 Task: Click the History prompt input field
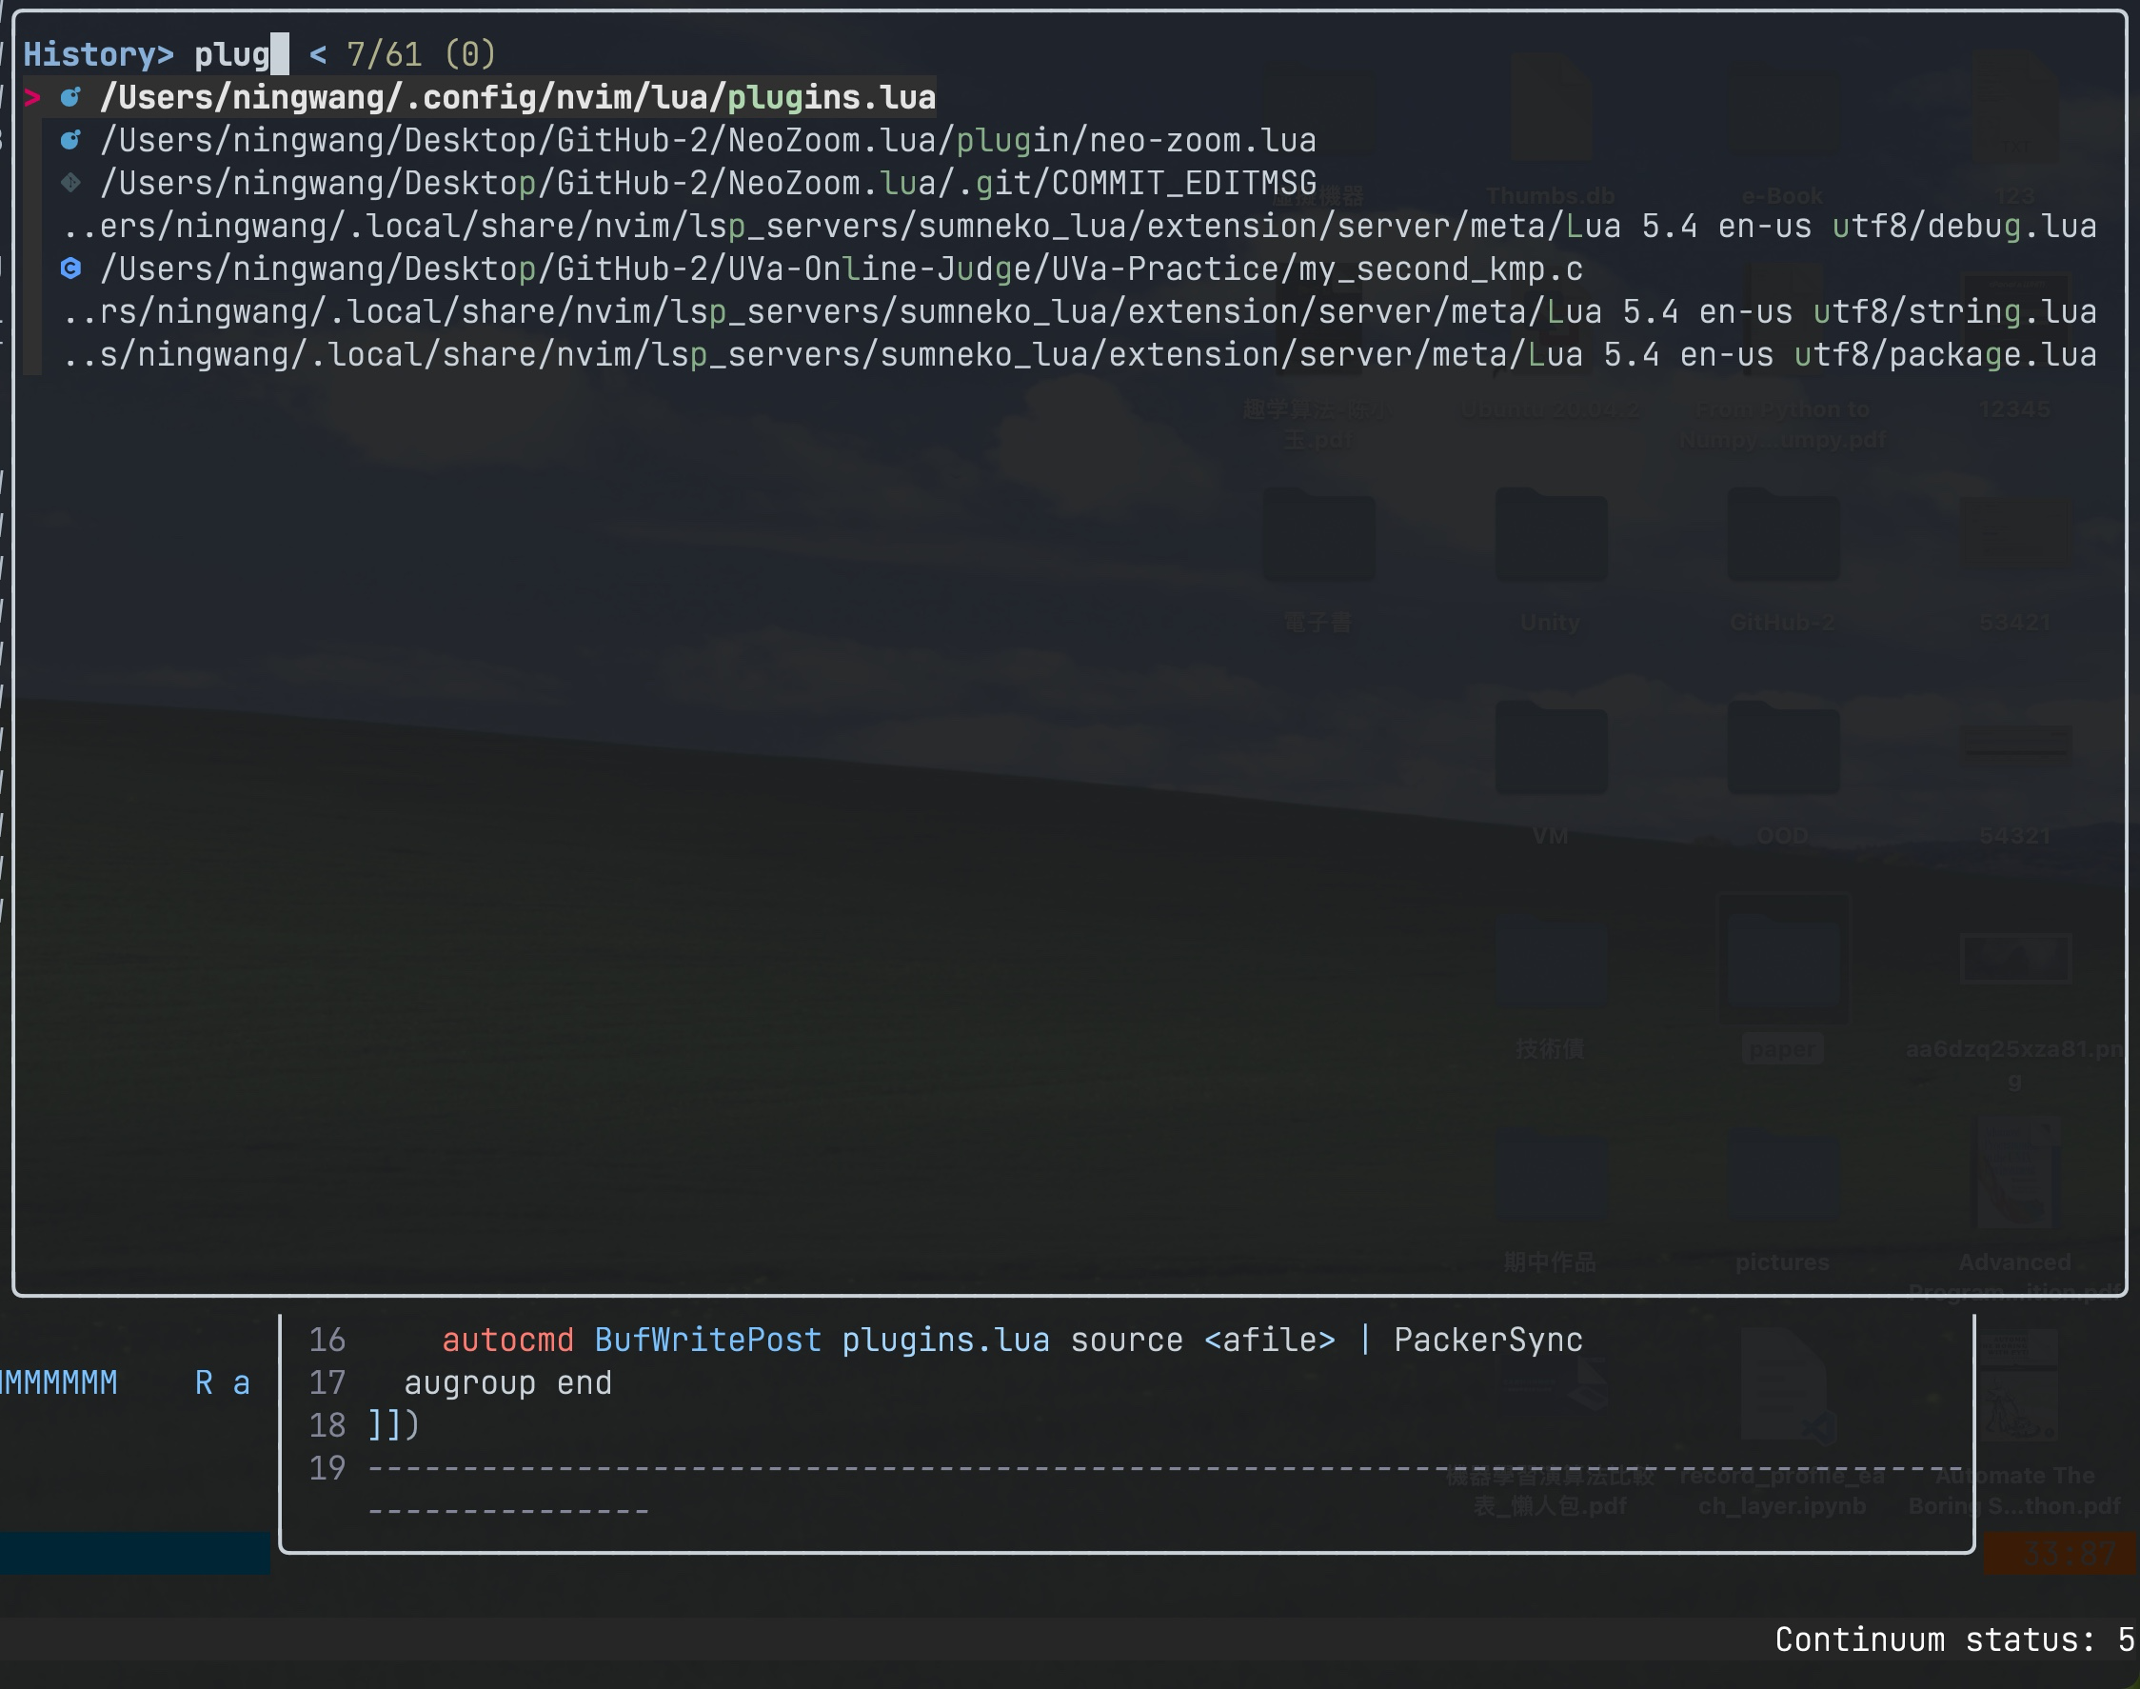click(235, 53)
